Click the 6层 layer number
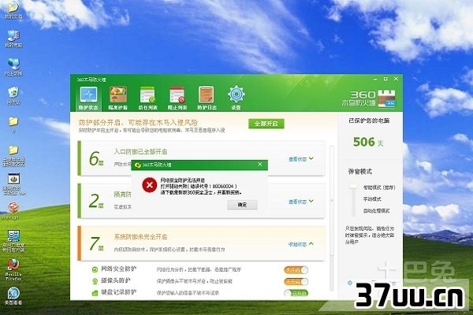This screenshot has height=315, width=473. (96, 159)
